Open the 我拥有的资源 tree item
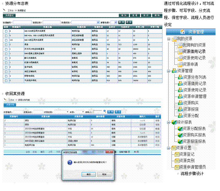 tap(194, 45)
